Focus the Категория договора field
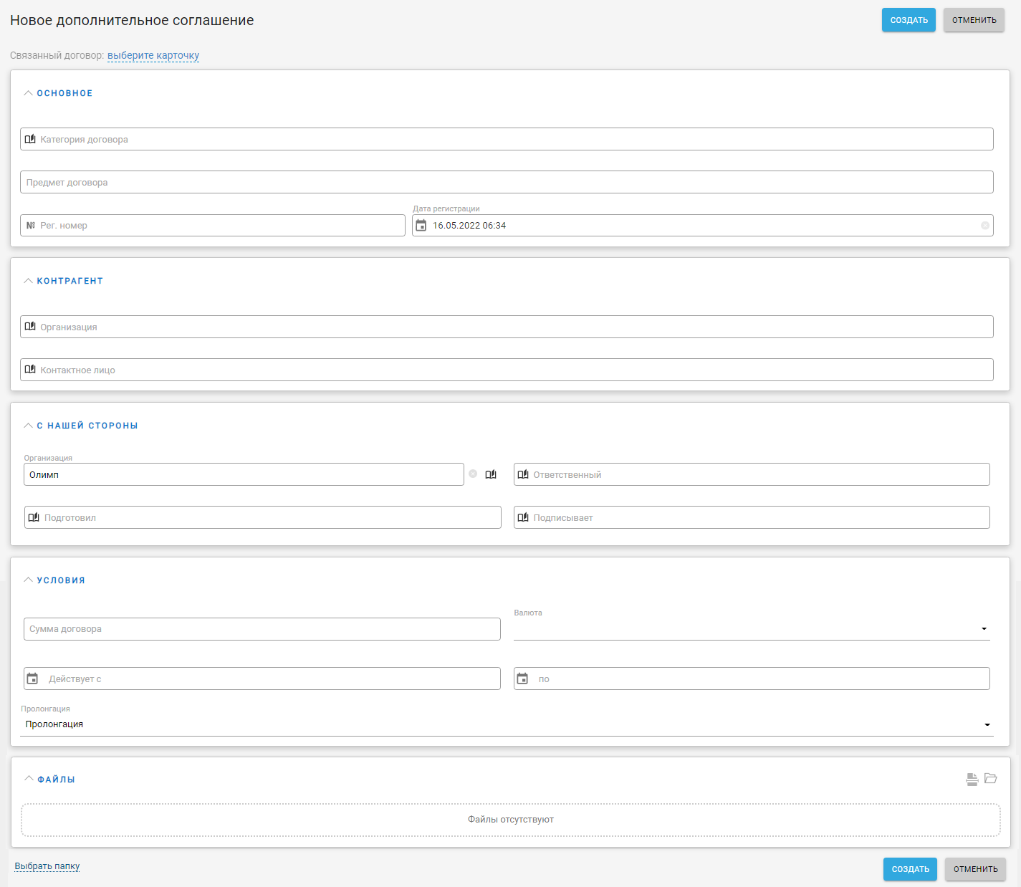The image size is (1021, 887). [507, 139]
